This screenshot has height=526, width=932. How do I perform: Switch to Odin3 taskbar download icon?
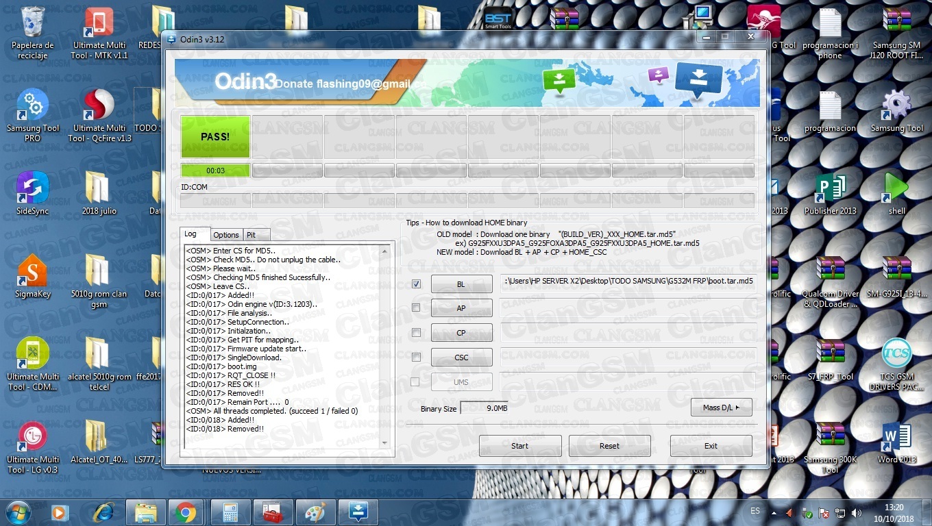(x=358, y=512)
